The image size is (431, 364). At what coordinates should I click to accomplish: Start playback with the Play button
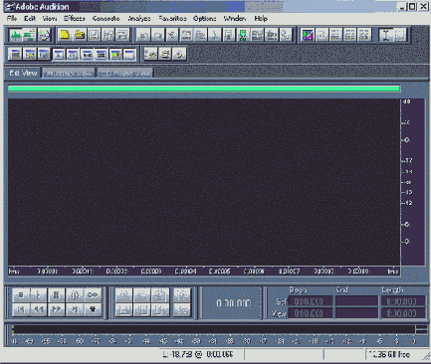click(39, 294)
